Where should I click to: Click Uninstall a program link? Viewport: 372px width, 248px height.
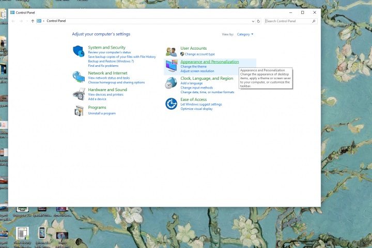[x=102, y=113]
